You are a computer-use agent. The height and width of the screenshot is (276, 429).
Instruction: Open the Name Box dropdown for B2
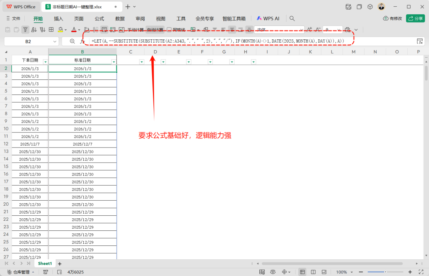55,41
